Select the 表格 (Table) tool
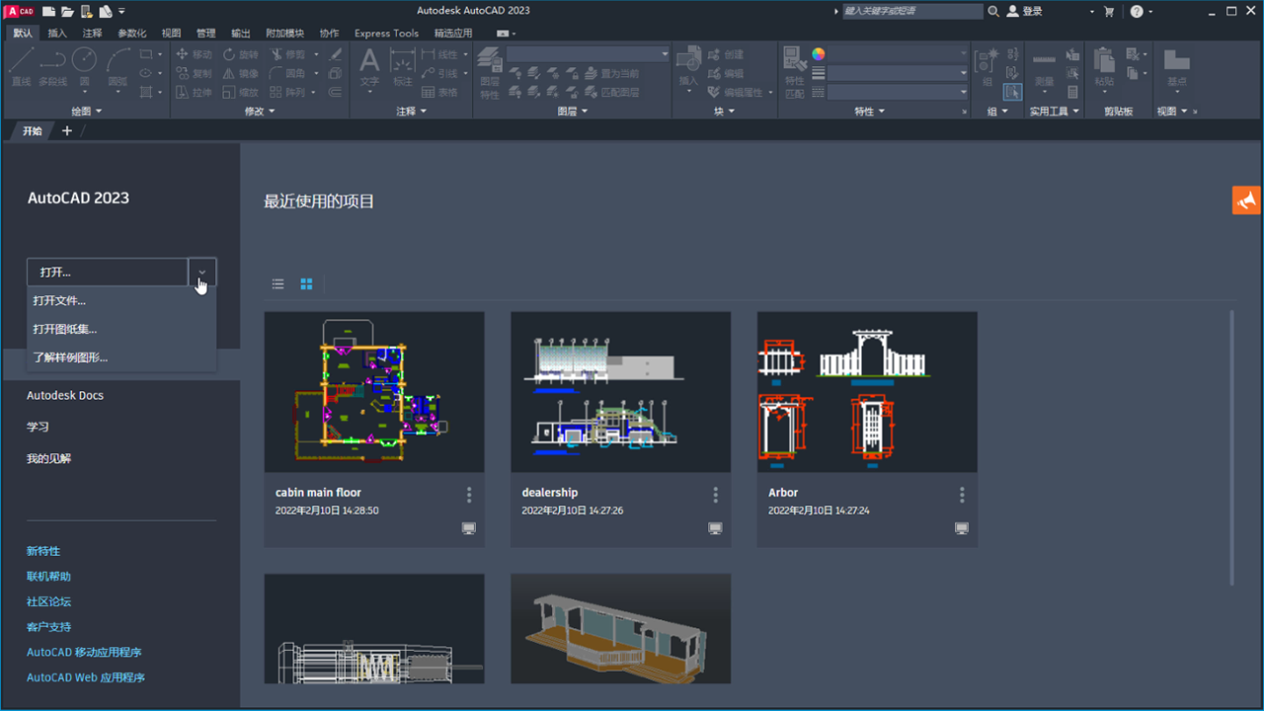This screenshot has width=1264, height=711. tap(439, 92)
